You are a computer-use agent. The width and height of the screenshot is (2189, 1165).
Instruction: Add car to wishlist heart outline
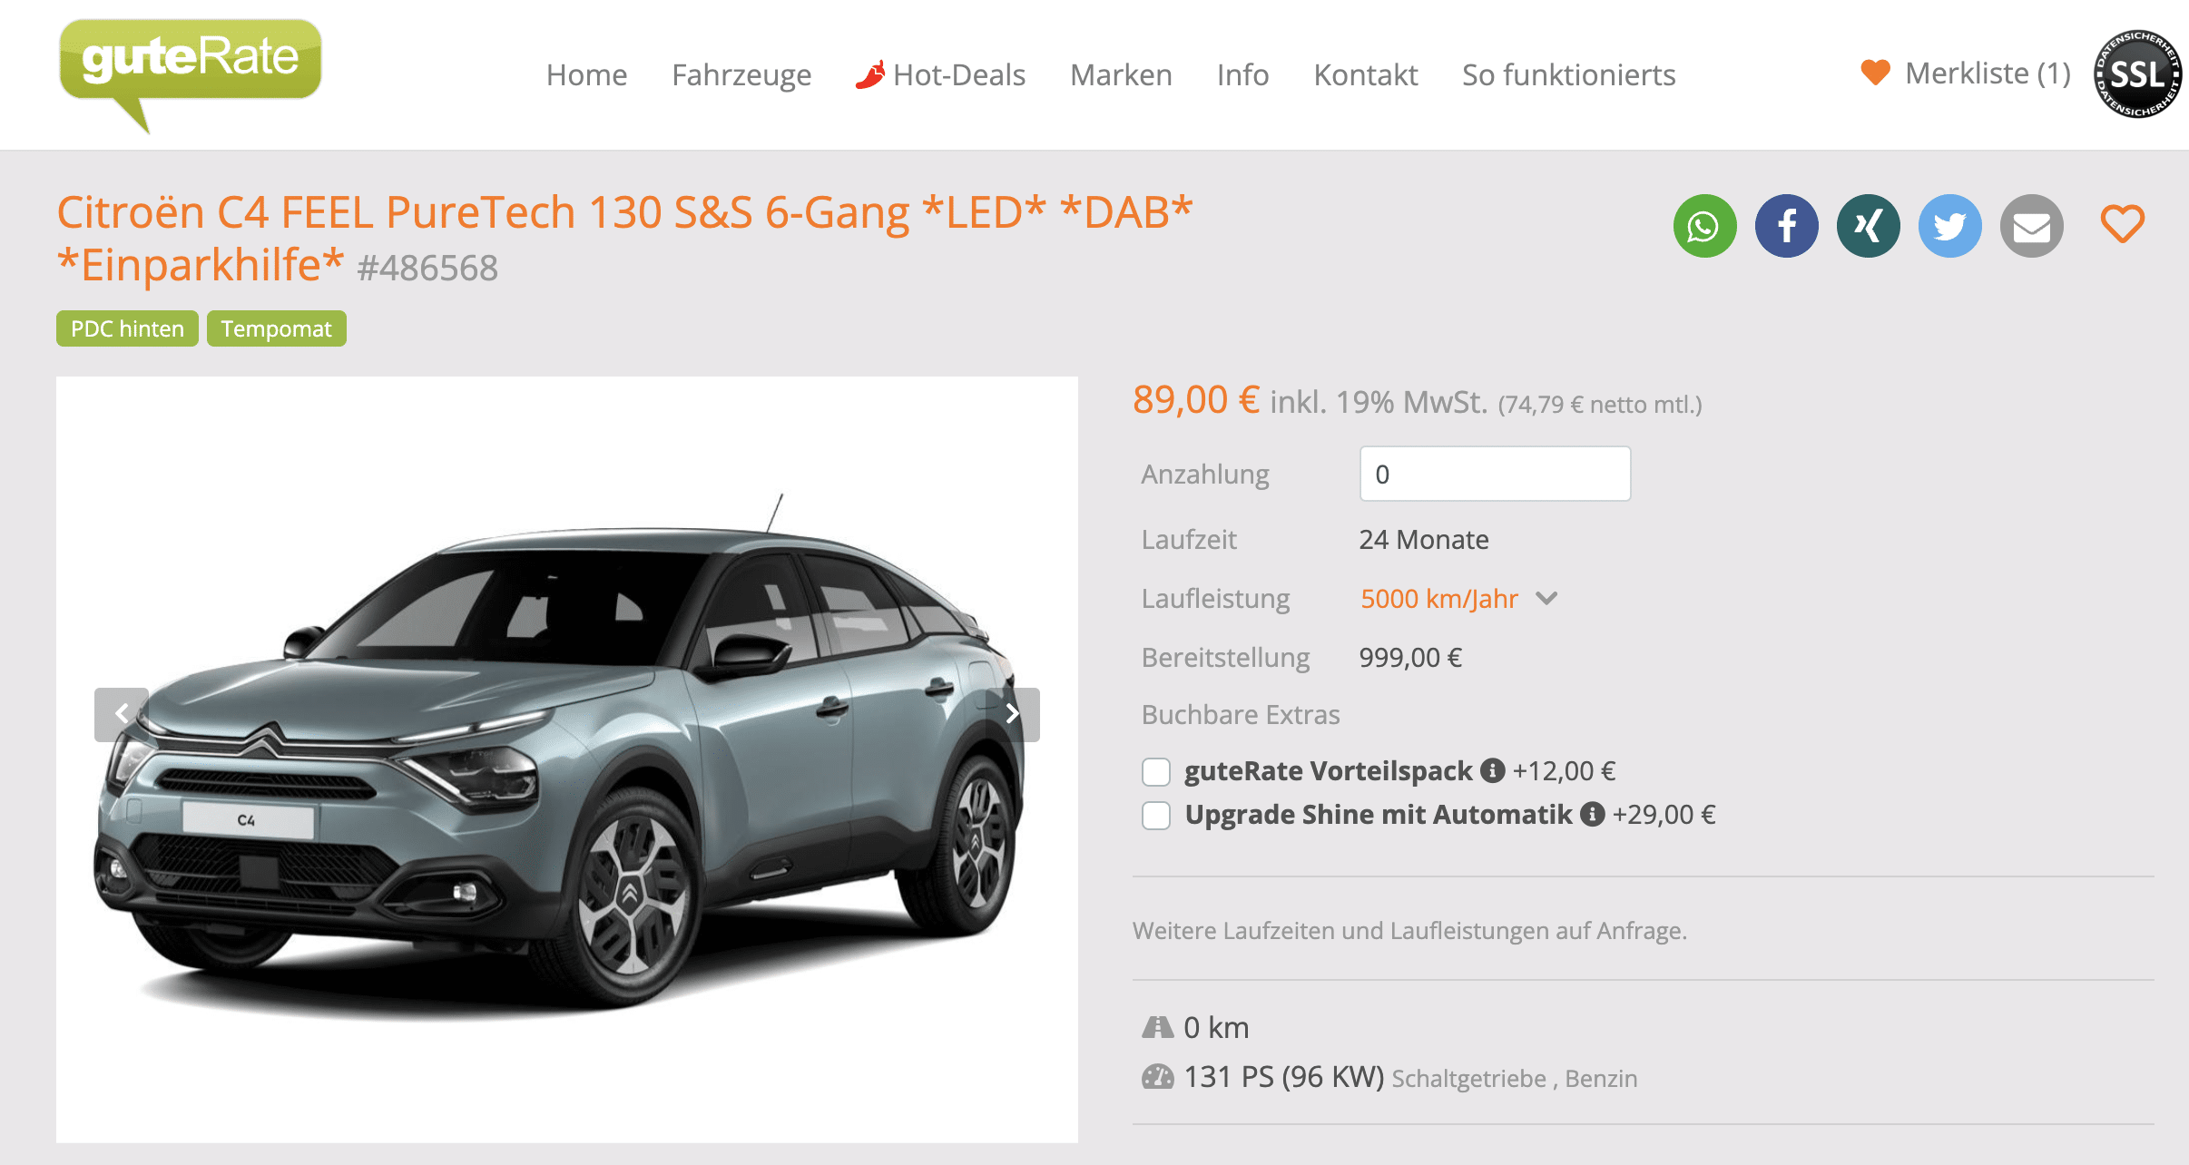(2122, 224)
